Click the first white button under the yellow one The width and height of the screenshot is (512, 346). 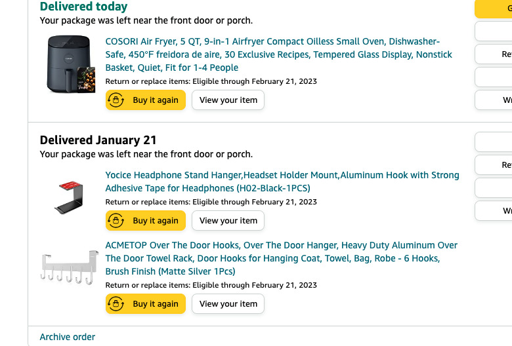(x=494, y=31)
